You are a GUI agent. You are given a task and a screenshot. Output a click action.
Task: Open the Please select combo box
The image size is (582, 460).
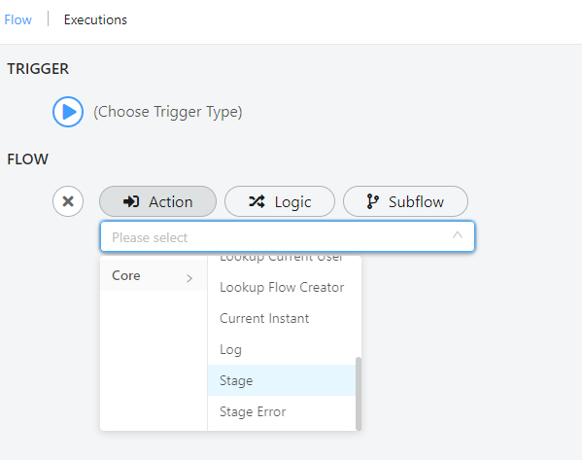pyautogui.click(x=288, y=236)
